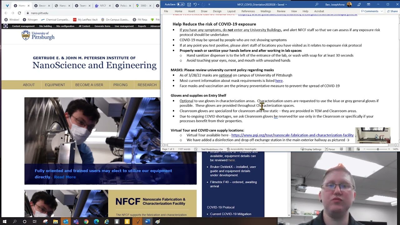The height and width of the screenshot is (225, 400).
Task: Click the University of Pittsburgh logo
Action: pyautogui.click(x=38, y=35)
